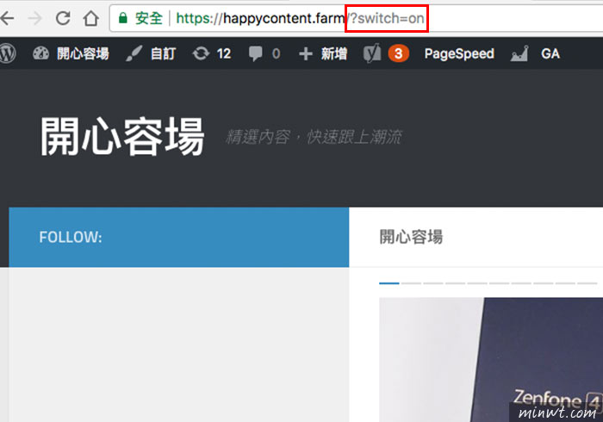Click the orange 3 notifications badge
Screen dimensions: 603x422
[x=398, y=53]
